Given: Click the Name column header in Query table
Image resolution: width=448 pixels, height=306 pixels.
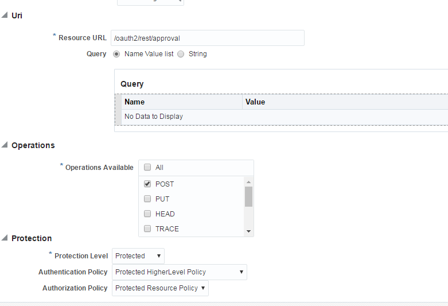Looking at the screenshot, I should [182, 102].
